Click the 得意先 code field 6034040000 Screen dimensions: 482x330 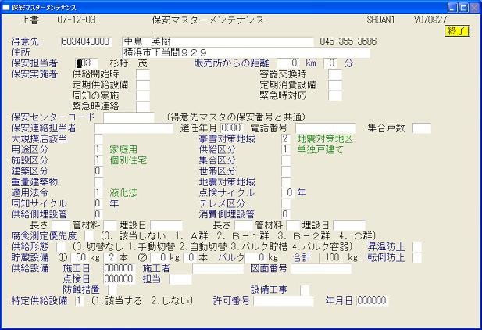[87, 41]
